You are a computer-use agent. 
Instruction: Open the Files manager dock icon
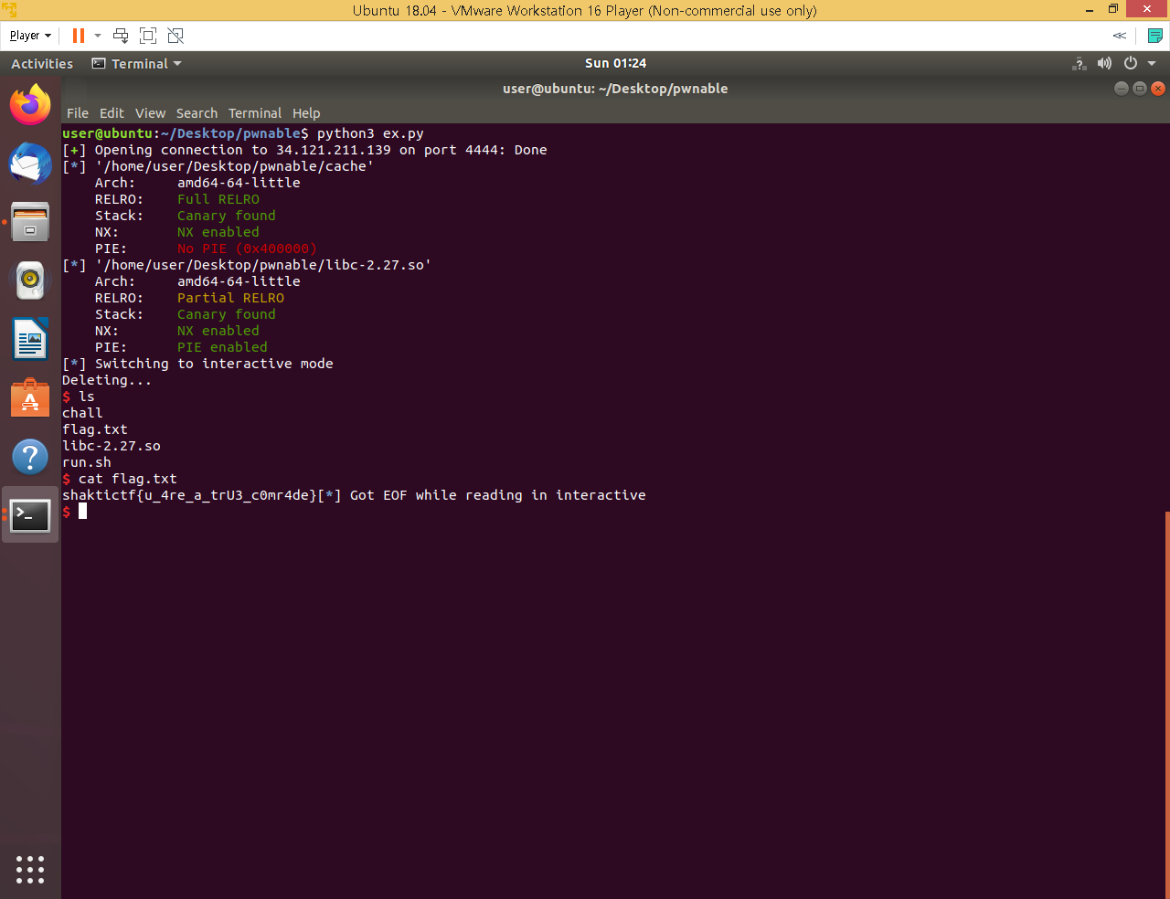point(30,222)
